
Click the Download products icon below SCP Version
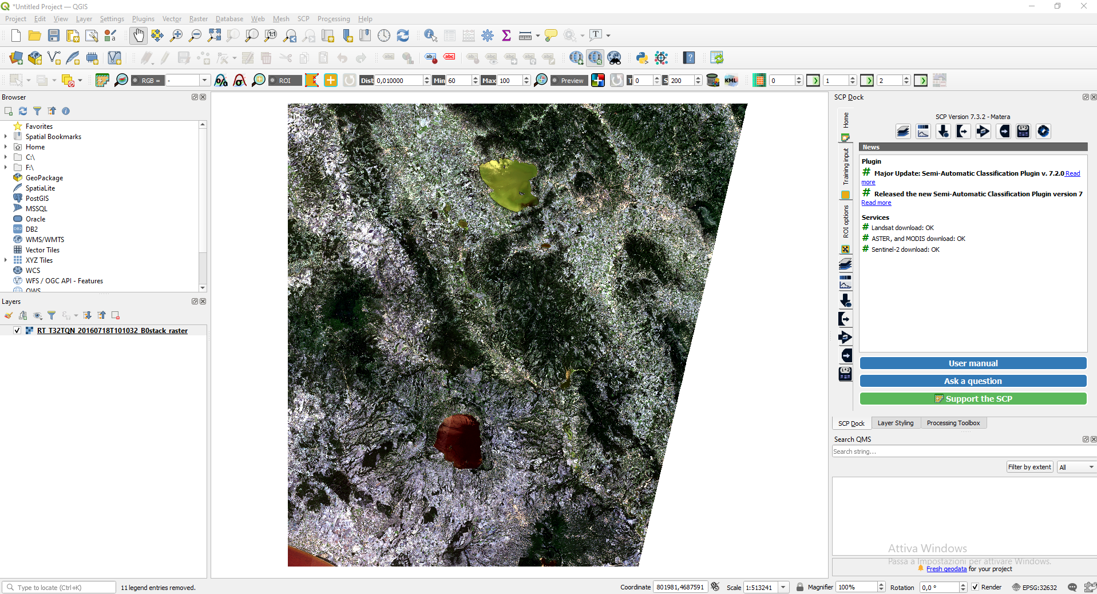pos(943,131)
